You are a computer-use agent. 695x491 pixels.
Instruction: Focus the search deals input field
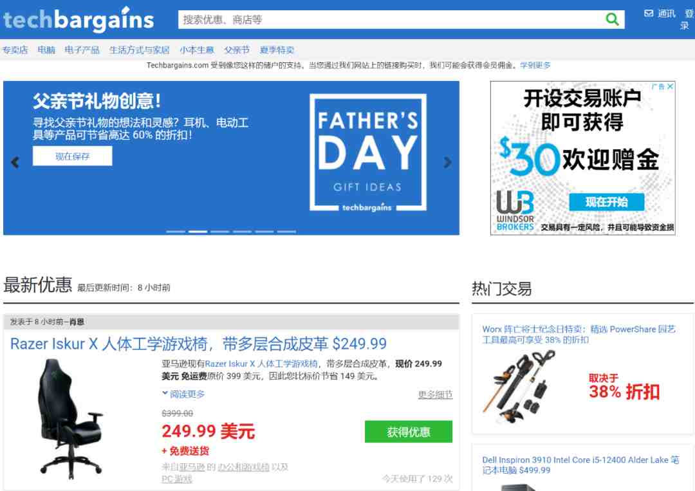pyautogui.click(x=390, y=19)
